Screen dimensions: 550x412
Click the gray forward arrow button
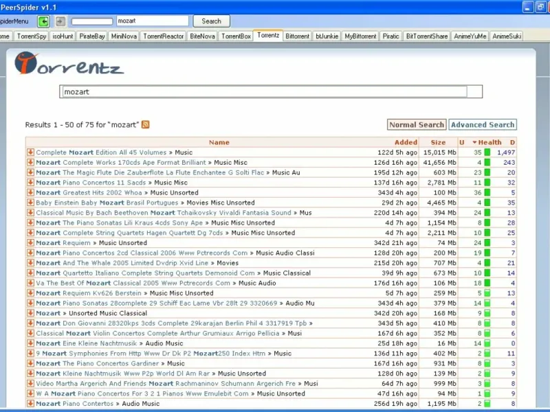tap(60, 21)
